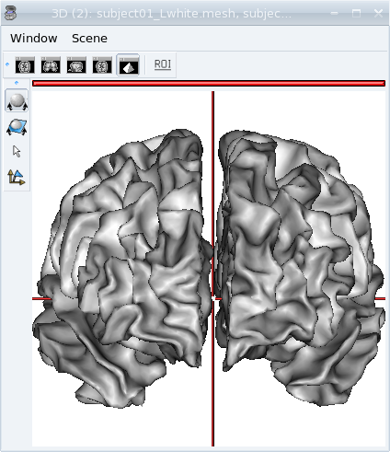Screen dimensions: 390x452
Task: Switch to sagittal view icon
Action: pyautogui.click(x=76, y=64)
